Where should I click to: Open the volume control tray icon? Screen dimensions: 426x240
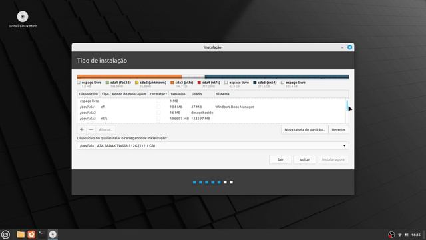[x=407, y=235]
